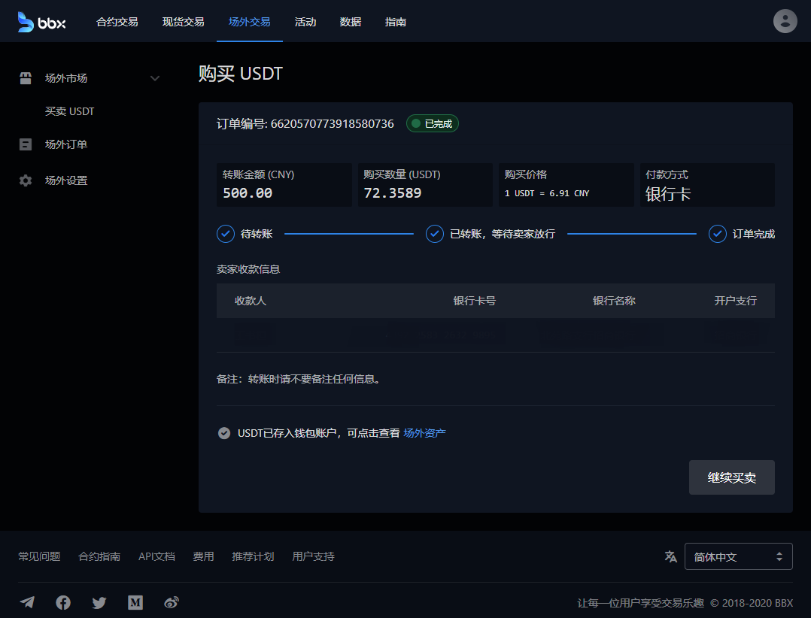Open the Medium social link
This screenshot has height=618, width=811.
coord(135,602)
